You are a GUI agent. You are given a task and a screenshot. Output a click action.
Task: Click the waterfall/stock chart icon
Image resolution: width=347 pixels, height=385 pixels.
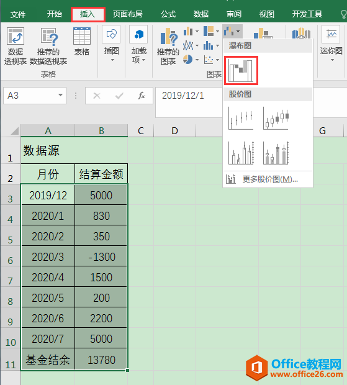(228, 31)
